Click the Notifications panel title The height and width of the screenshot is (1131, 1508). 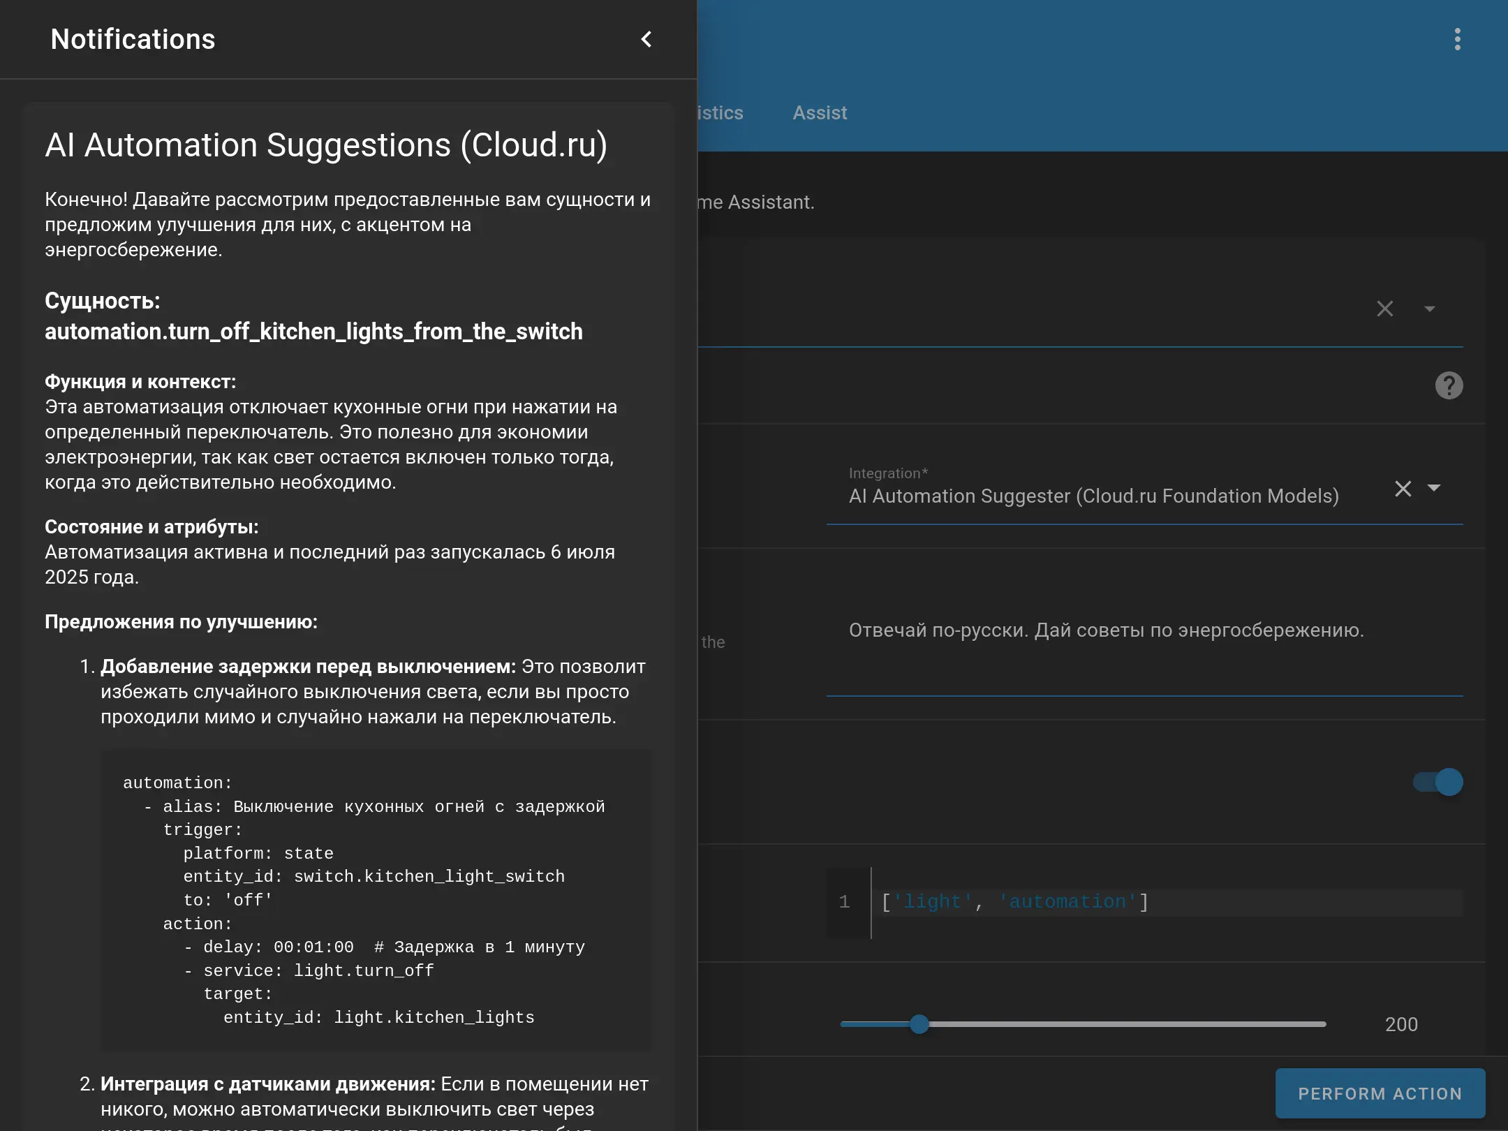point(133,39)
